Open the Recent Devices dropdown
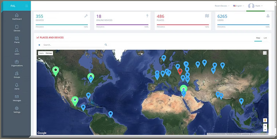The image size is (277, 139). tap(222, 6)
